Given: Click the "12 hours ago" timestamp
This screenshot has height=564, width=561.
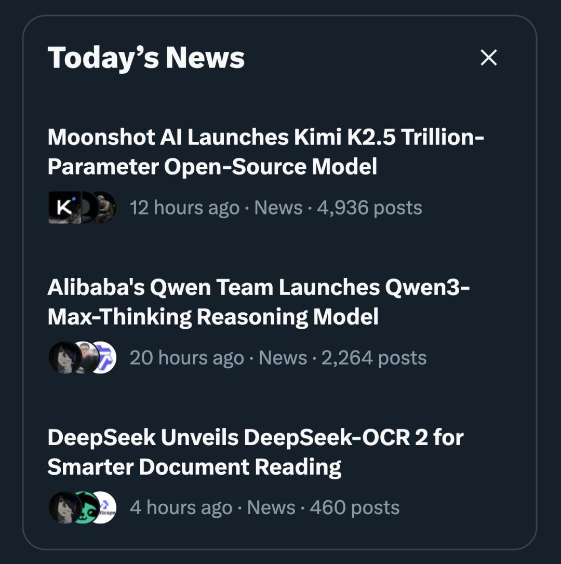Looking at the screenshot, I should coord(184,208).
